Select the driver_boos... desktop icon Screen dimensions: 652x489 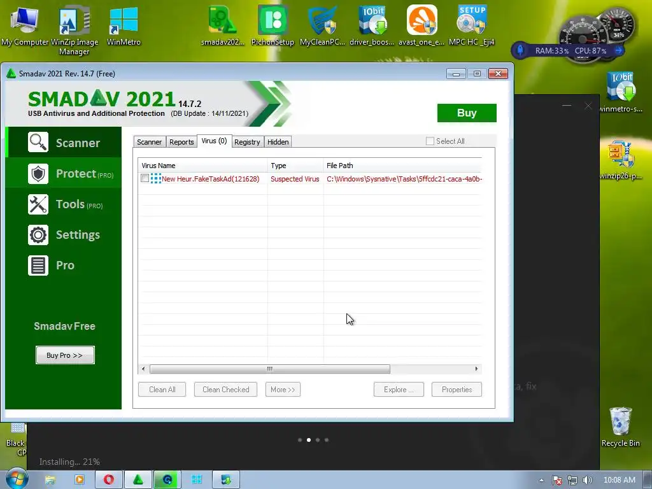pyautogui.click(x=372, y=26)
